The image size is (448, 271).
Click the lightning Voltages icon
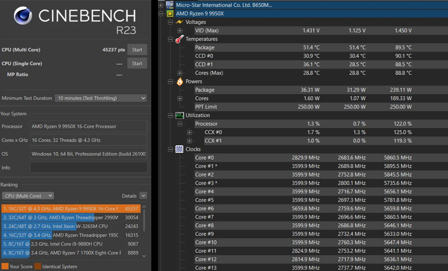pyautogui.click(x=180, y=22)
